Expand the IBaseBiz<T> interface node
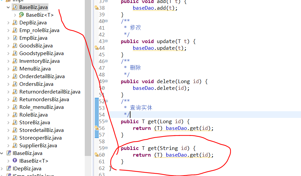 [x=8, y=161]
